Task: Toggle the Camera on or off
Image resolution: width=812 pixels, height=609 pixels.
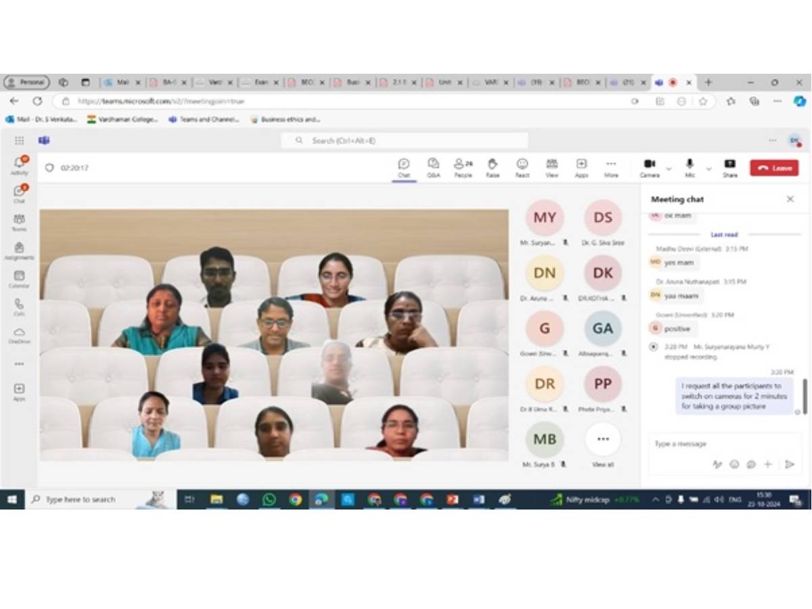Action: click(x=649, y=166)
